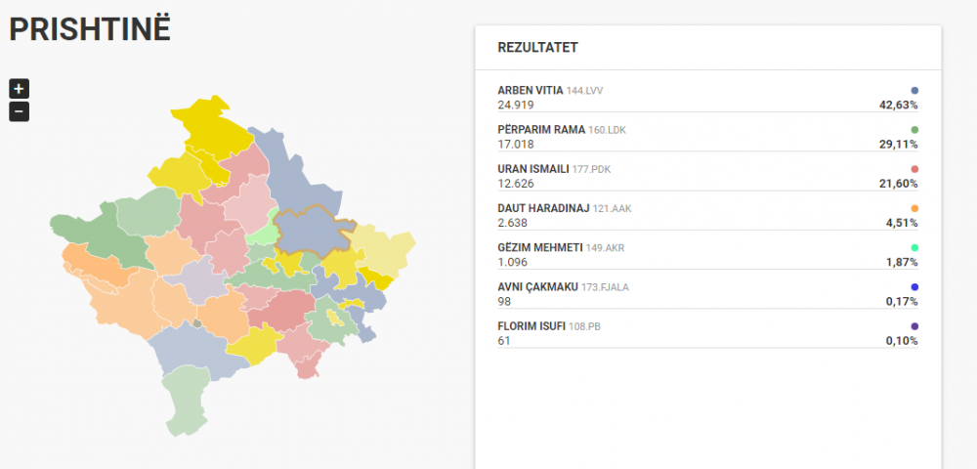Screen dimensions: 977x469
Task: Click the dark blue dot beside Avni Çakmaku
Action: 914,286
